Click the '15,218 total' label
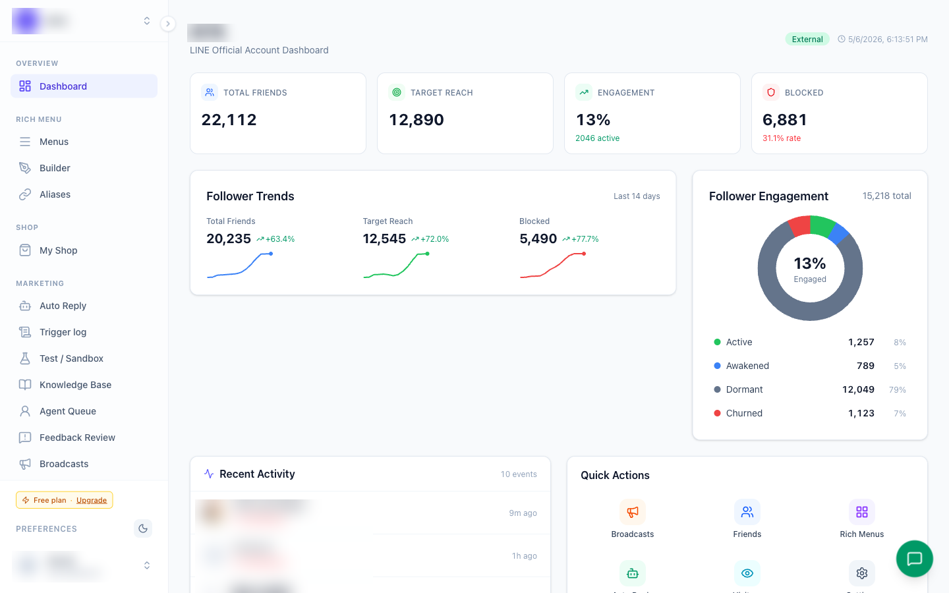The height and width of the screenshot is (593, 949). [x=887, y=196]
